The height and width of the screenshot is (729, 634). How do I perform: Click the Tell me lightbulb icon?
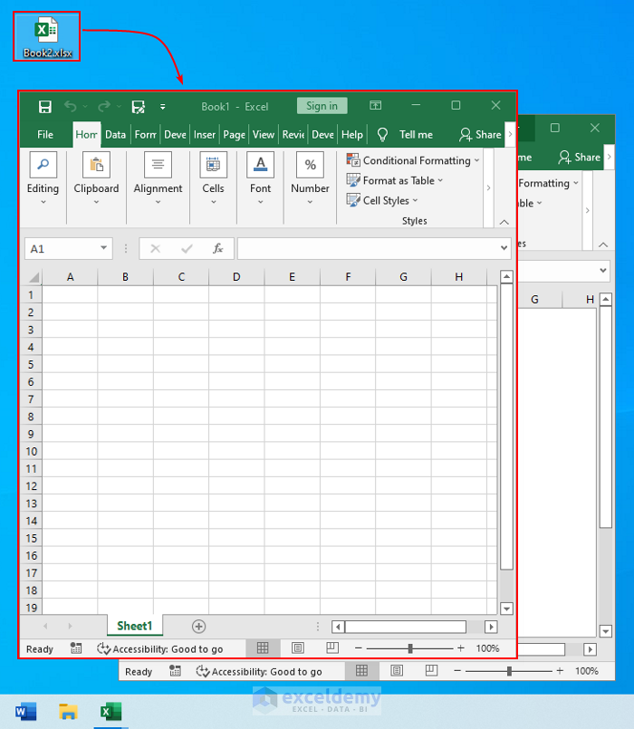pos(382,135)
